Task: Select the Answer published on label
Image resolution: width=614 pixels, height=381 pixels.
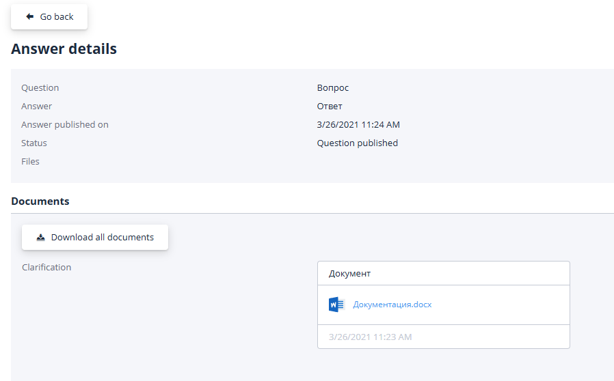Action: tap(64, 125)
